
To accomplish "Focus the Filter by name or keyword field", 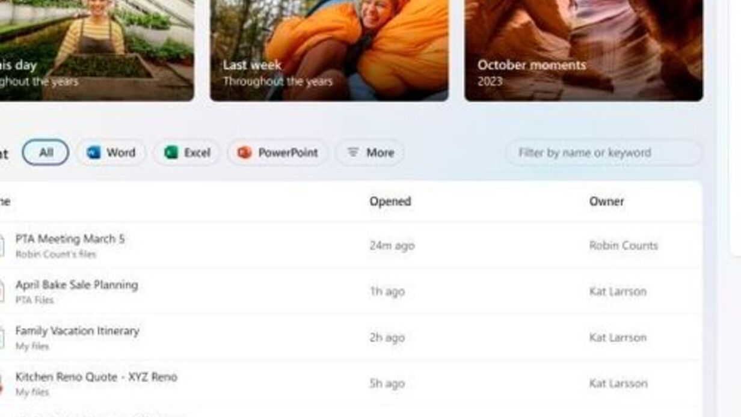I will pyautogui.click(x=604, y=153).
